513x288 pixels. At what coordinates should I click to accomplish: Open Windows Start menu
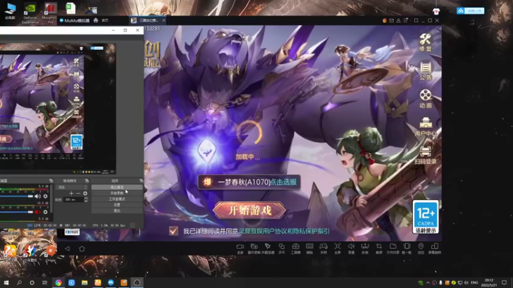point(6,282)
